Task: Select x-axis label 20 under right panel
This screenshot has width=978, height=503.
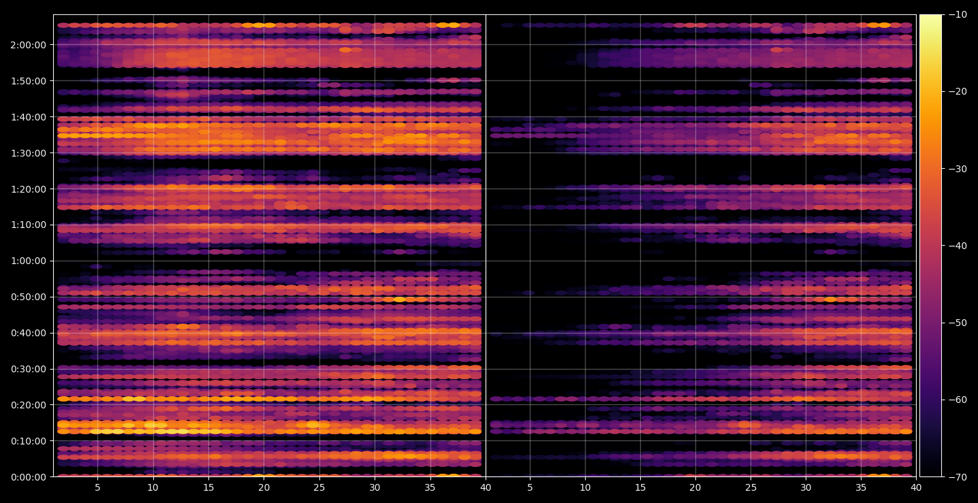Action: pyautogui.click(x=695, y=487)
